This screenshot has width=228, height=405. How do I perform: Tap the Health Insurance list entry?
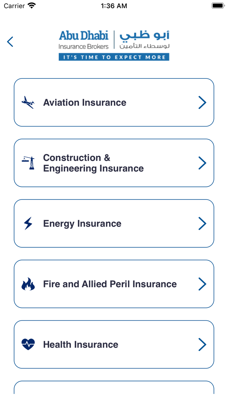click(114, 344)
